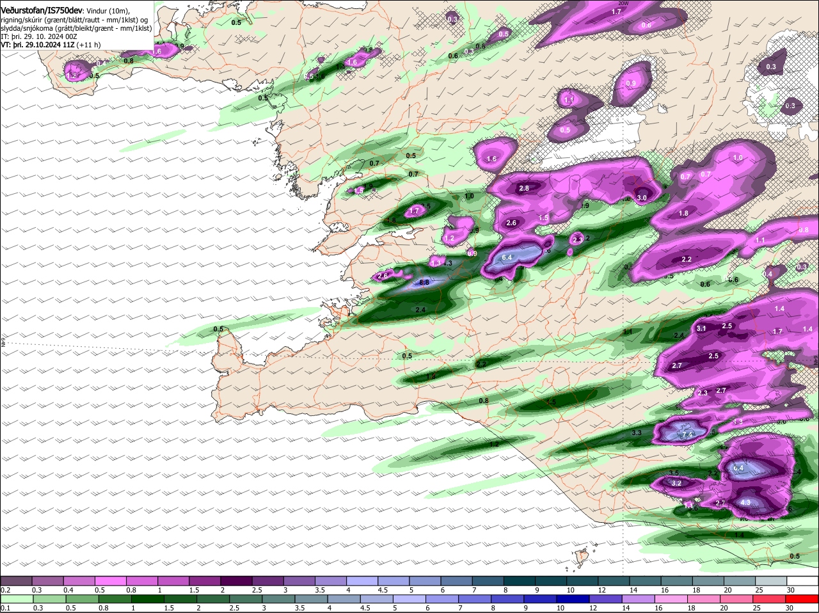Click the 0.2 label on upper legend scale
Screen dimensions: 819x613
5,590
